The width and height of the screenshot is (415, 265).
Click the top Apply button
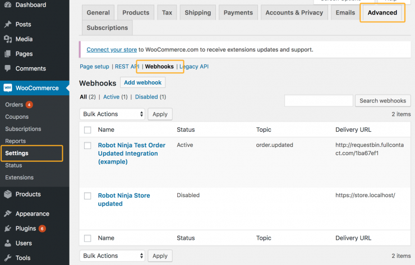pyautogui.click(x=160, y=114)
